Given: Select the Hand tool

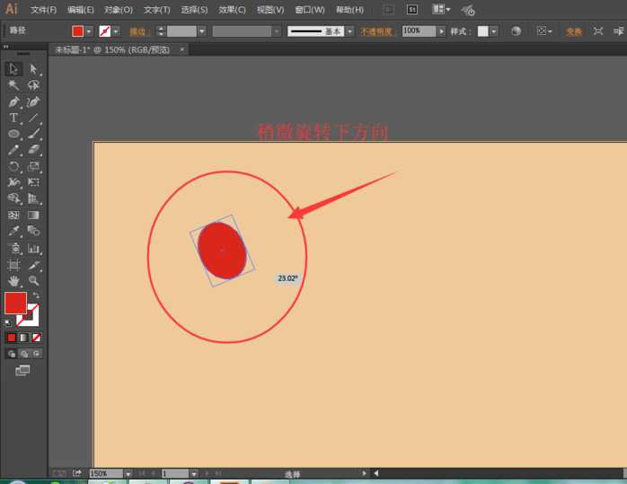Looking at the screenshot, I should [13, 281].
